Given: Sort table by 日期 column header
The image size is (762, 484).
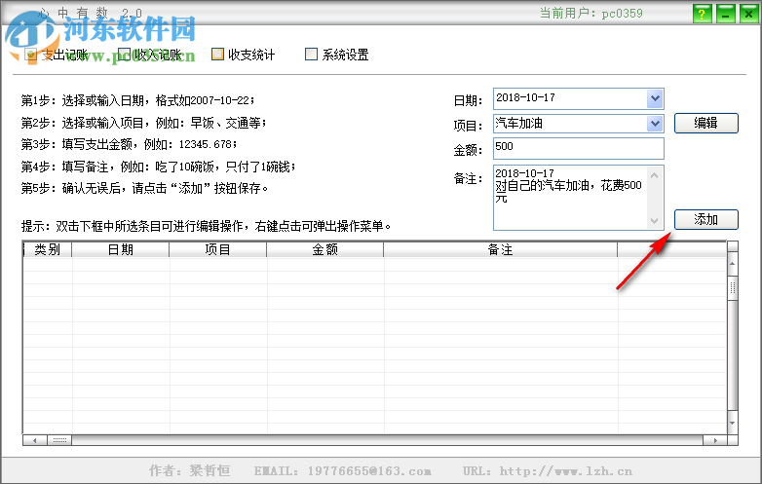Looking at the screenshot, I should 121,249.
